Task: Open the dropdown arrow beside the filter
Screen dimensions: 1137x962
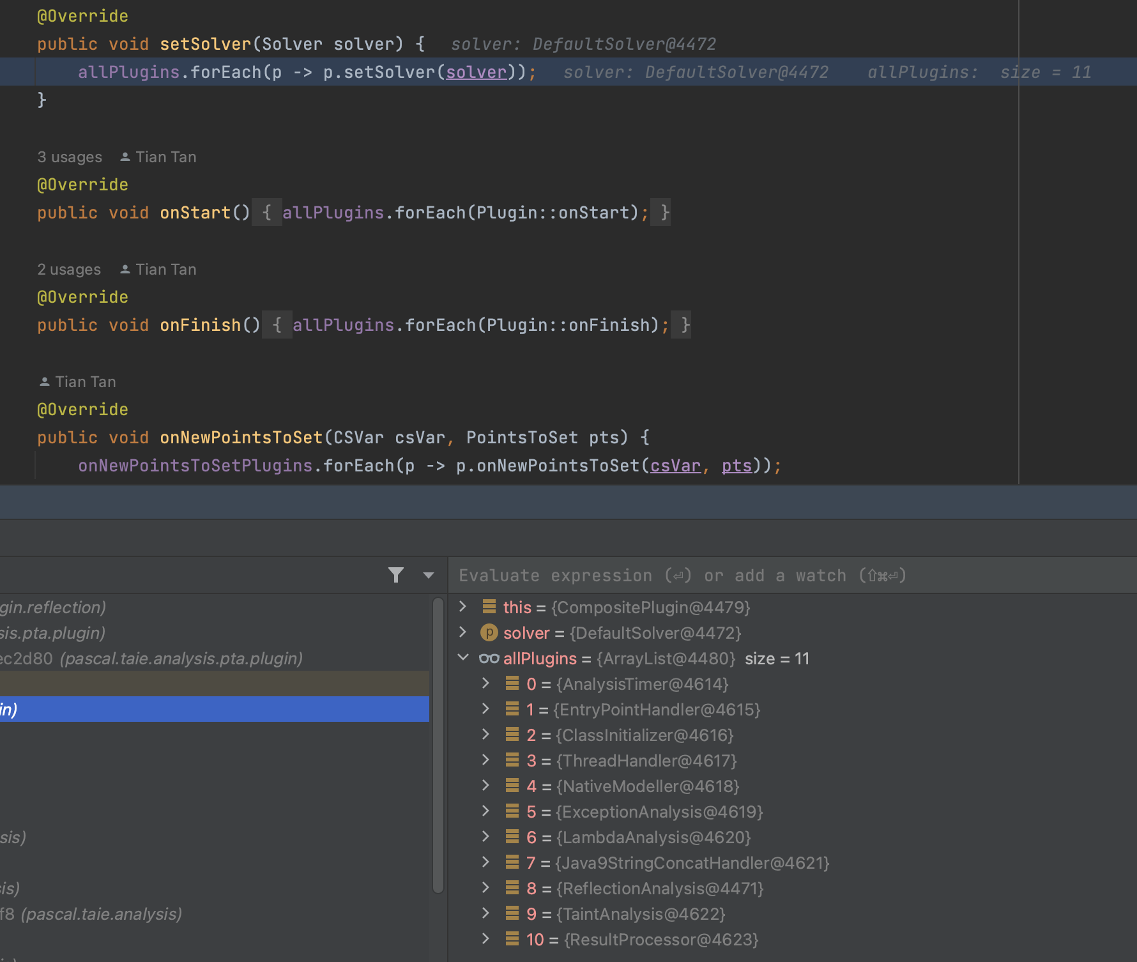Action: pos(429,576)
